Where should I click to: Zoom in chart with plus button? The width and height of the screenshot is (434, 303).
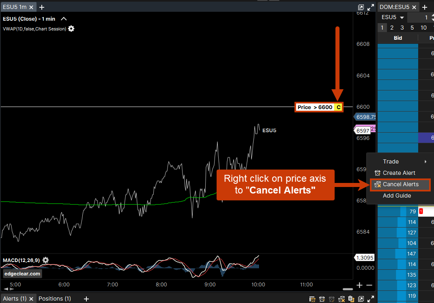point(359,285)
